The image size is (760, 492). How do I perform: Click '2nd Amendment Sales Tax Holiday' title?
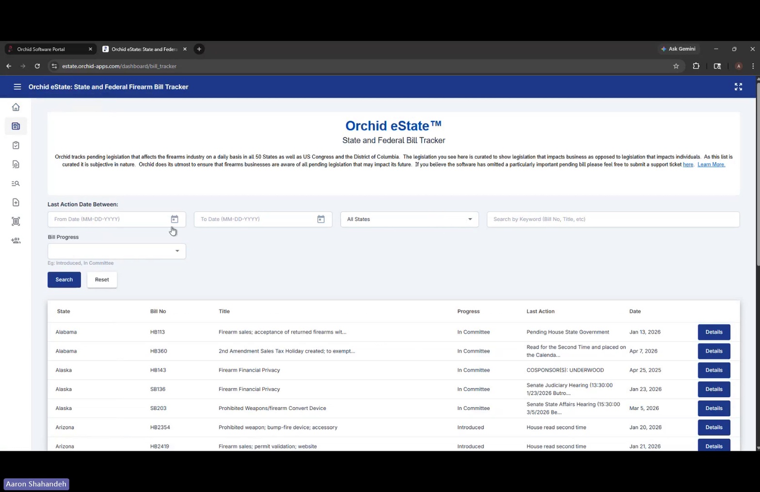tap(286, 351)
